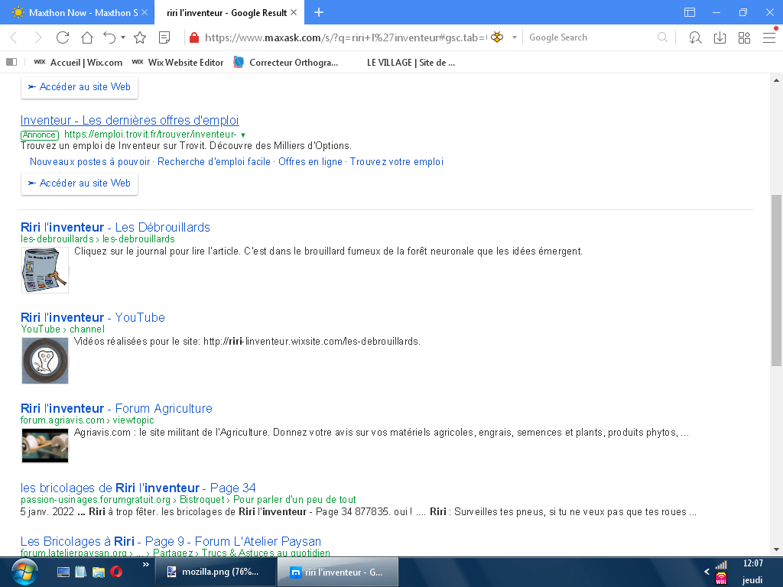
Task: Open the home page
Action: pos(87,37)
